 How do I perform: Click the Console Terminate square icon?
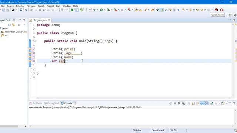(x=175, y=103)
